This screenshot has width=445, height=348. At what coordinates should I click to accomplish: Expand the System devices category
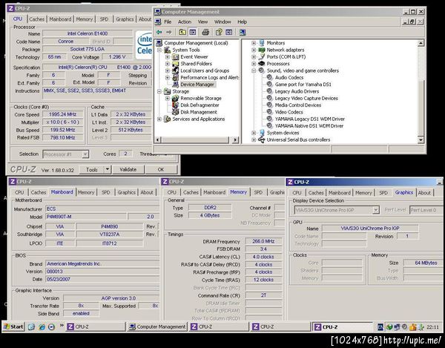coord(254,133)
